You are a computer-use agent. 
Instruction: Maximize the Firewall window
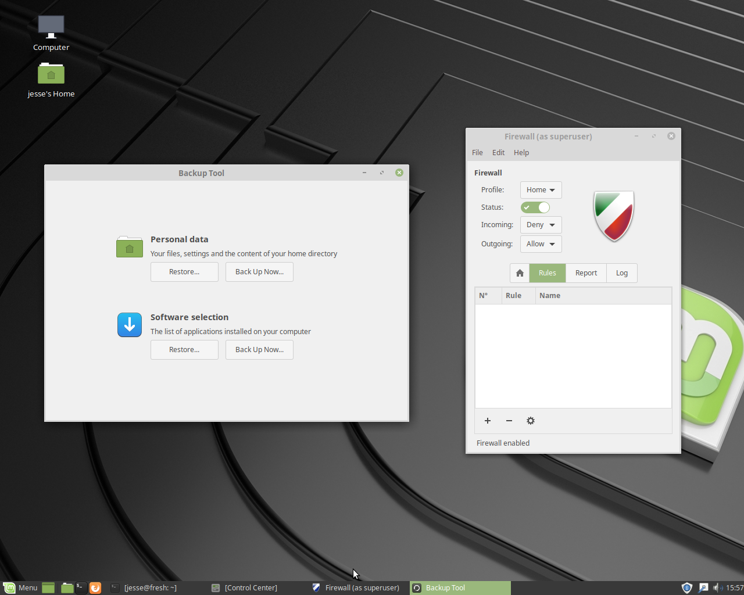pos(654,136)
